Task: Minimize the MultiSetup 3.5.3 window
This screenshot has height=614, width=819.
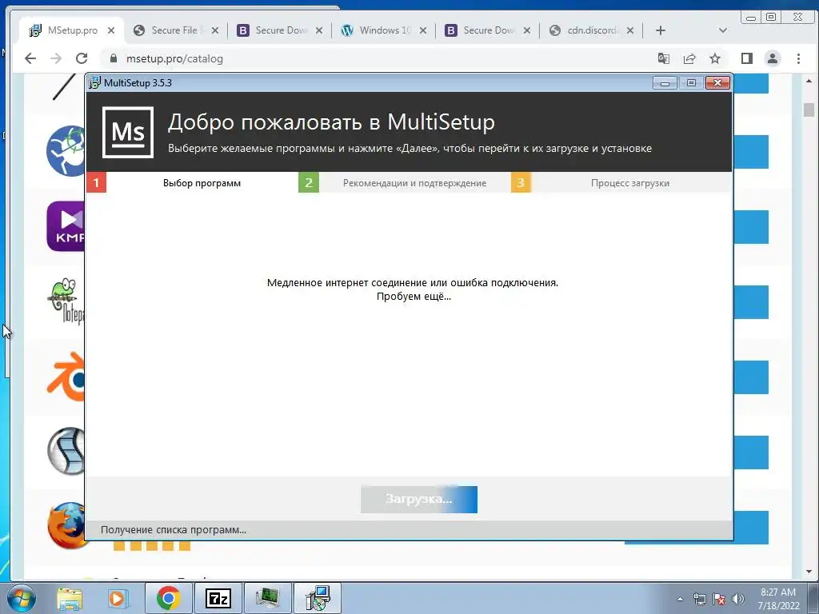Action: [x=665, y=83]
